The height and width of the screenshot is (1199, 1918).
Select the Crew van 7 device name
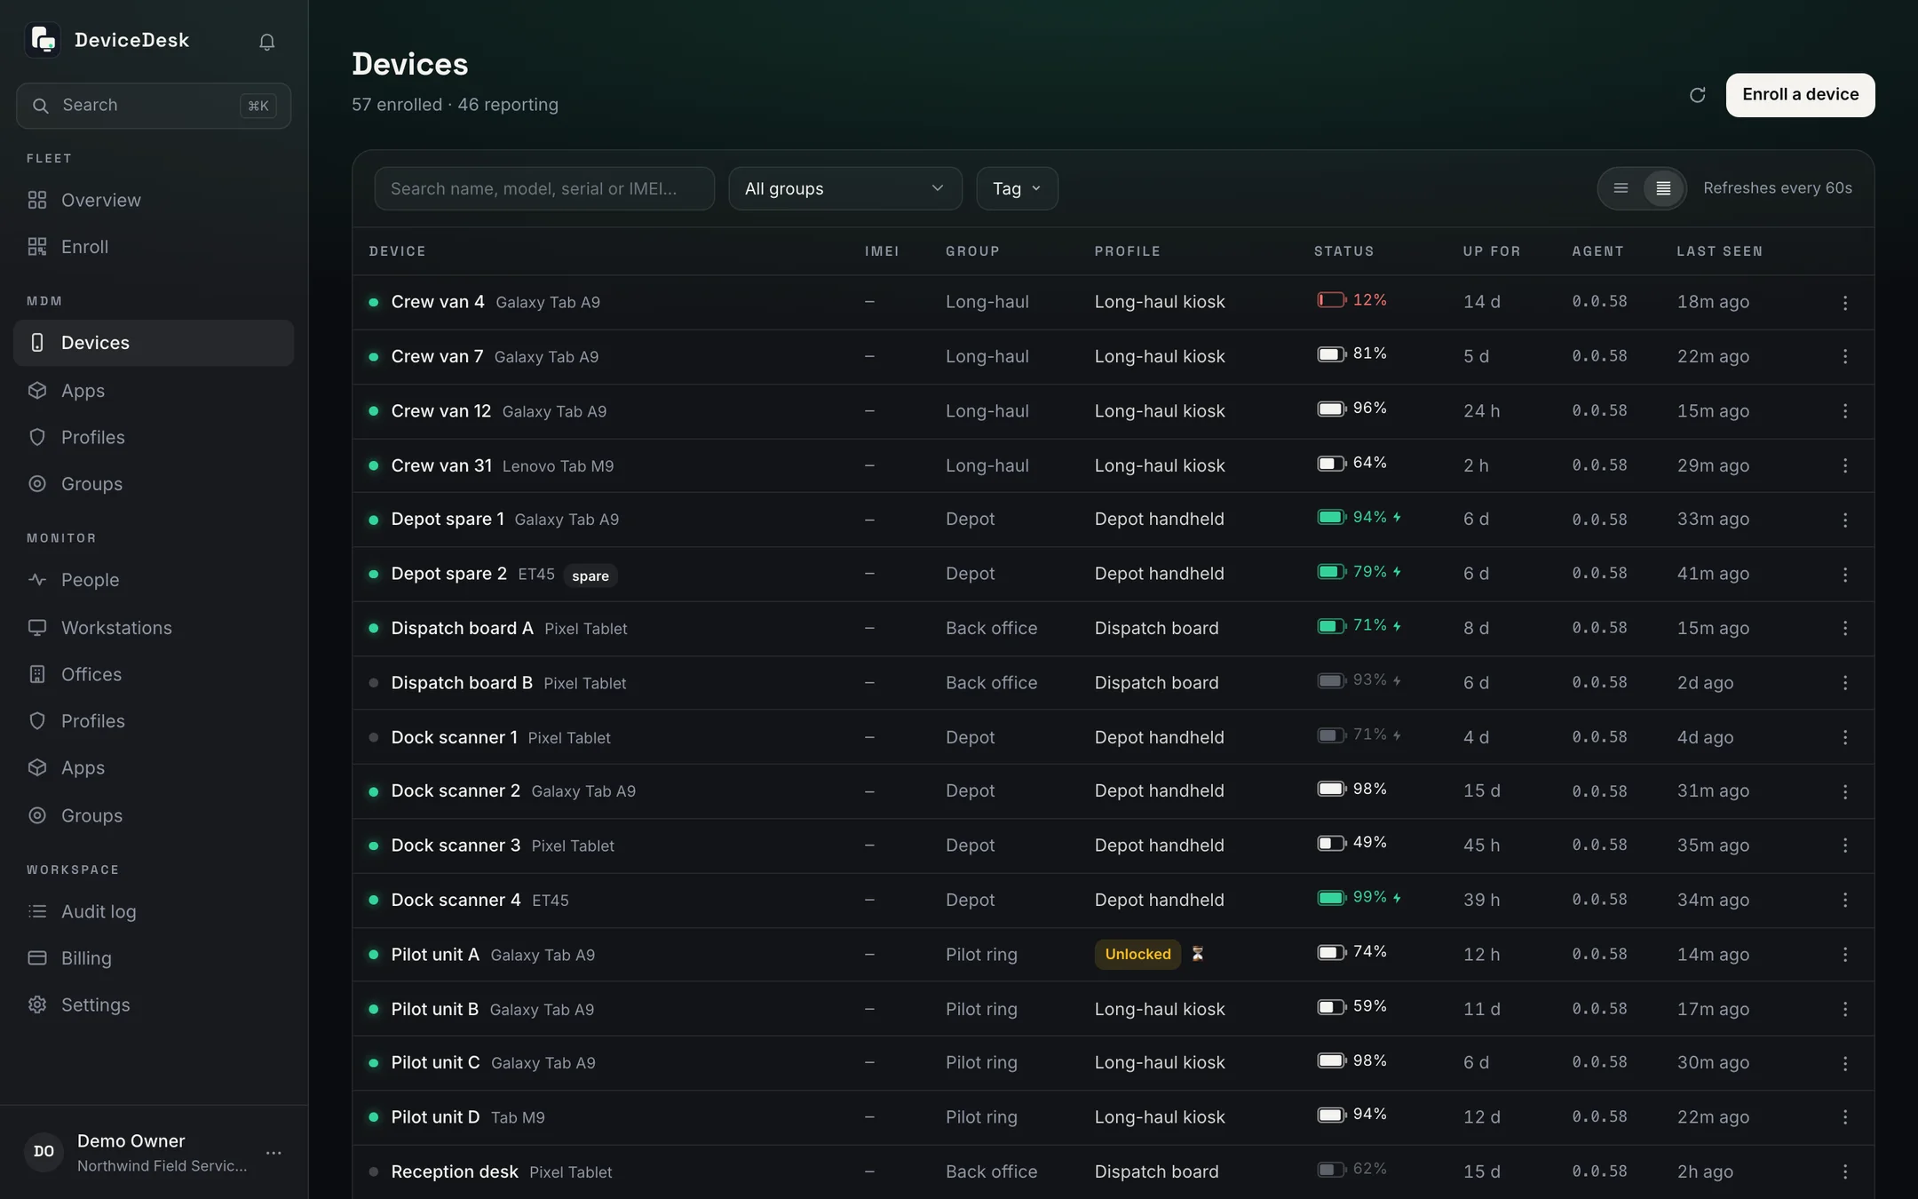coord(437,356)
